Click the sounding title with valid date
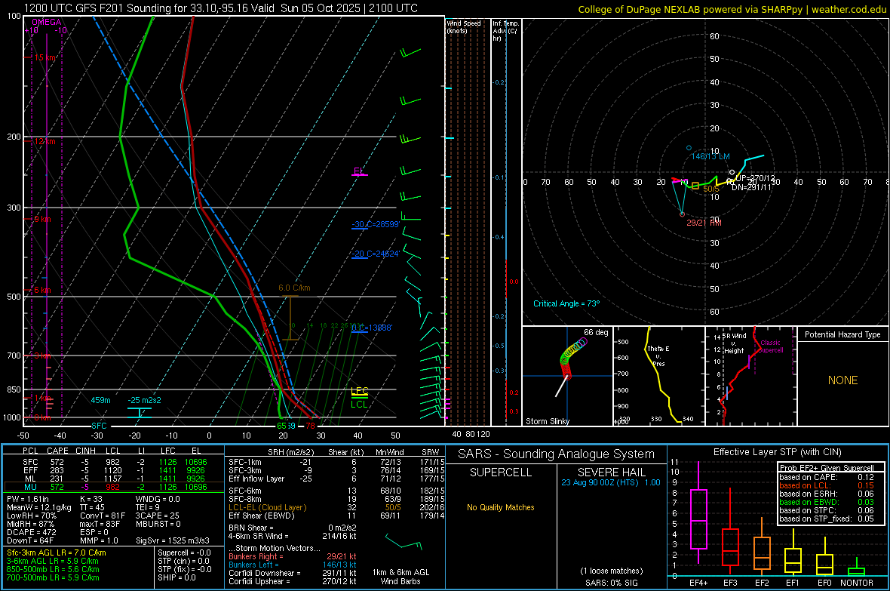Viewport: 890px width, 591px height. [x=221, y=8]
